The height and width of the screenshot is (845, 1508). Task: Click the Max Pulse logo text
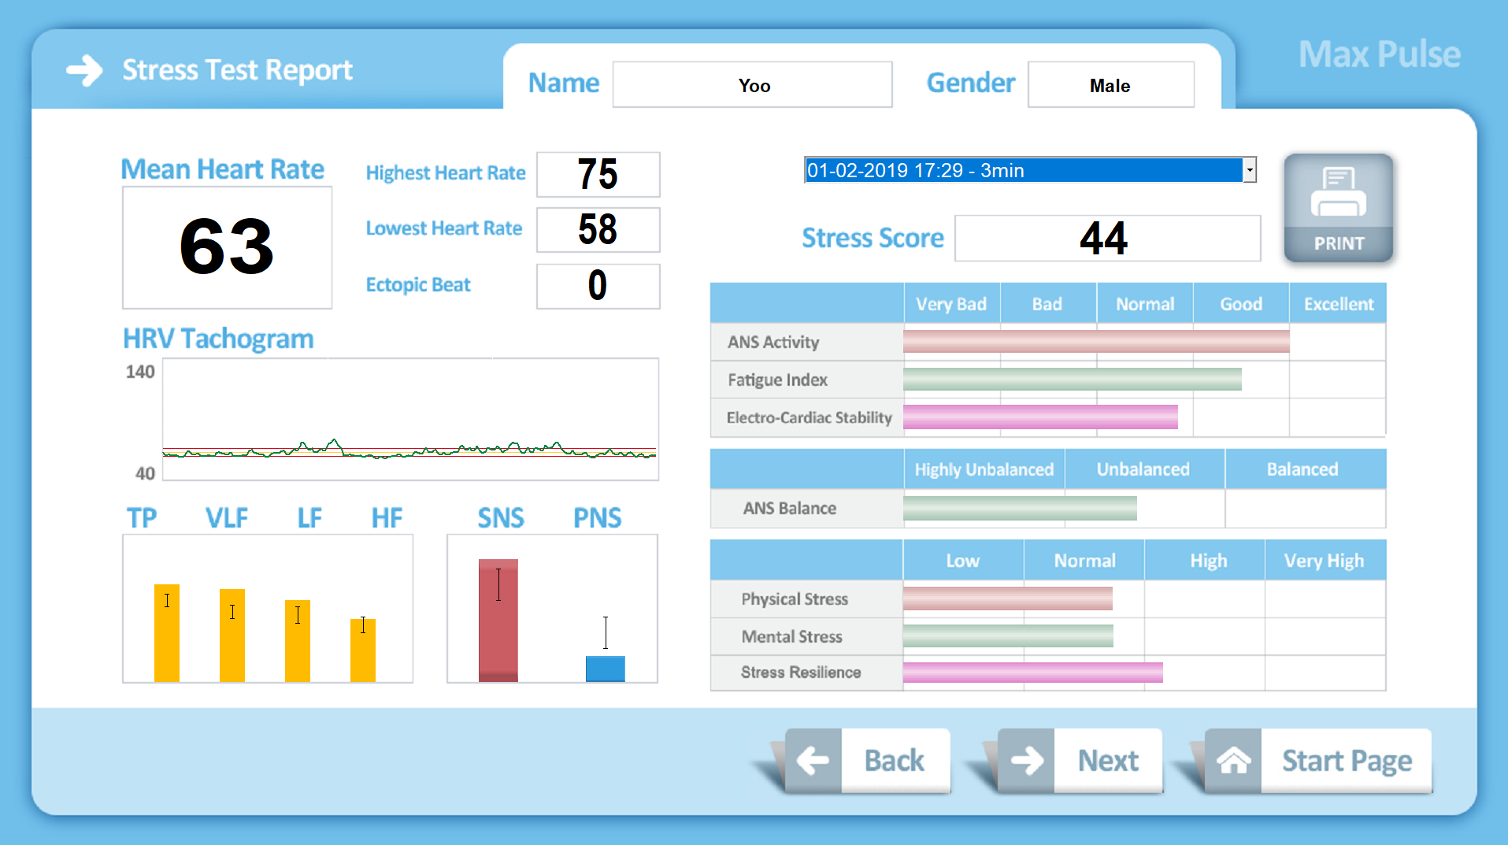(x=1379, y=54)
